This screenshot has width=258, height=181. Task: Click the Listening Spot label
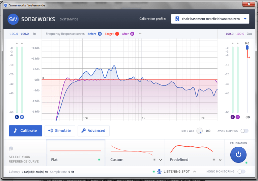(176, 172)
